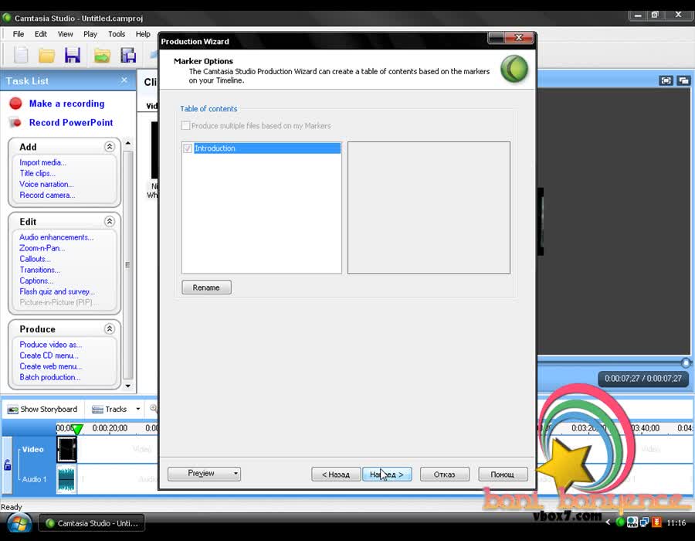Open Windows Start orb

[19, 523]
